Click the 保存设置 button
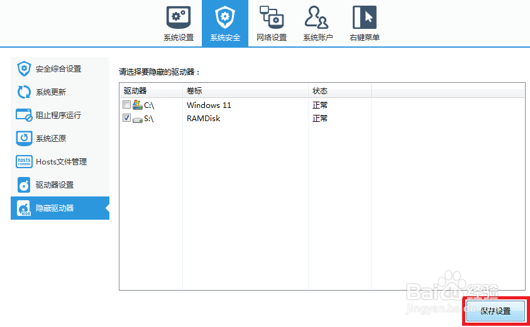 click(x=495, y=311)
